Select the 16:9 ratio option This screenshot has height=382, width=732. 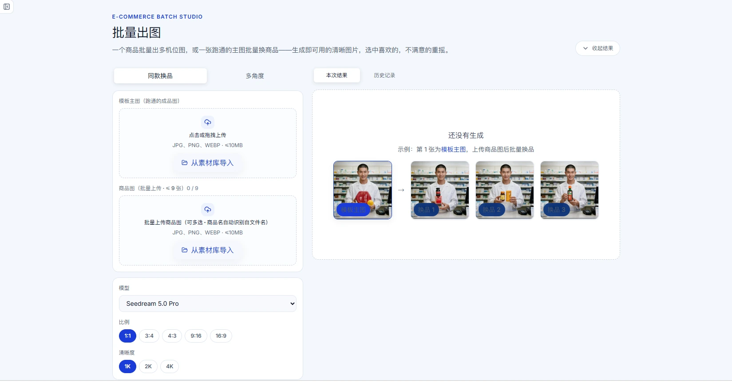[221, 336]
